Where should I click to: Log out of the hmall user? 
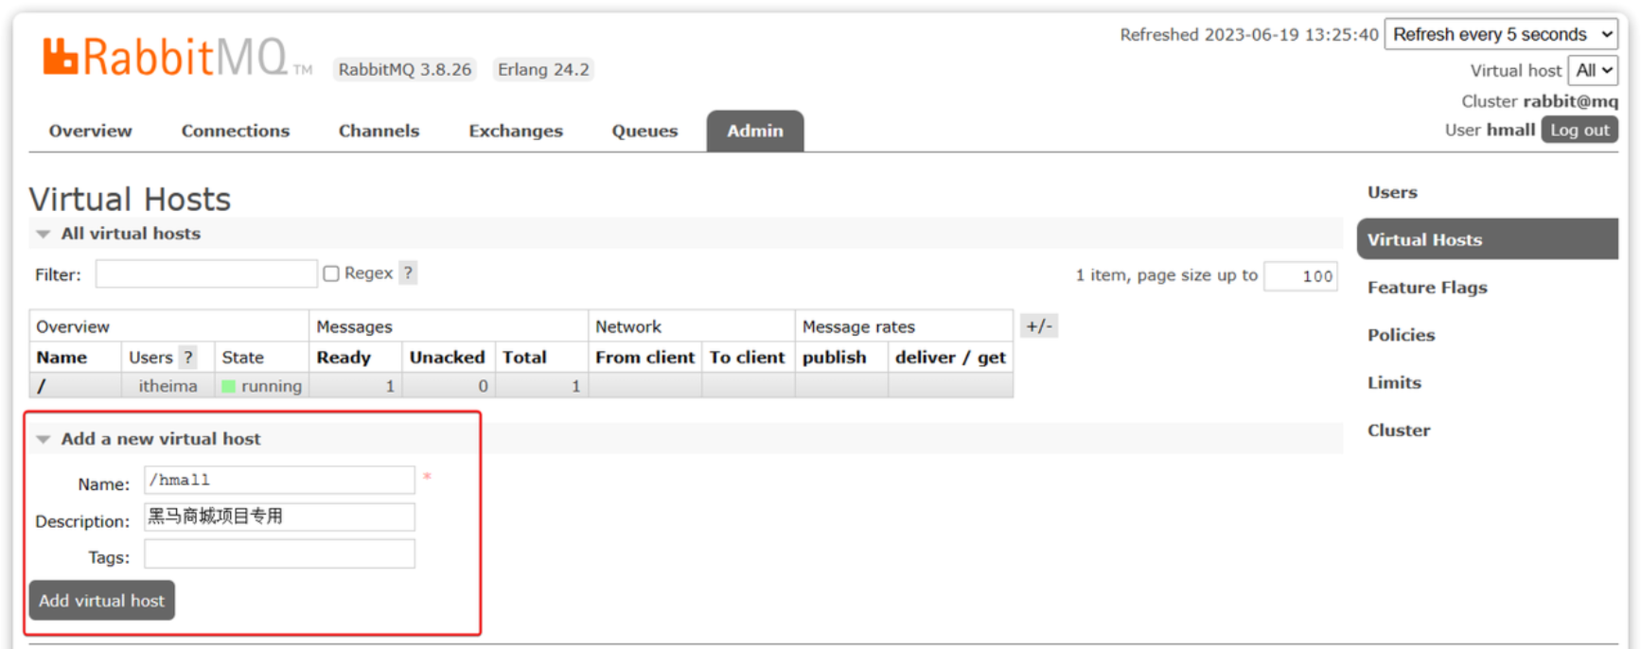click(x=1579, y=131)
